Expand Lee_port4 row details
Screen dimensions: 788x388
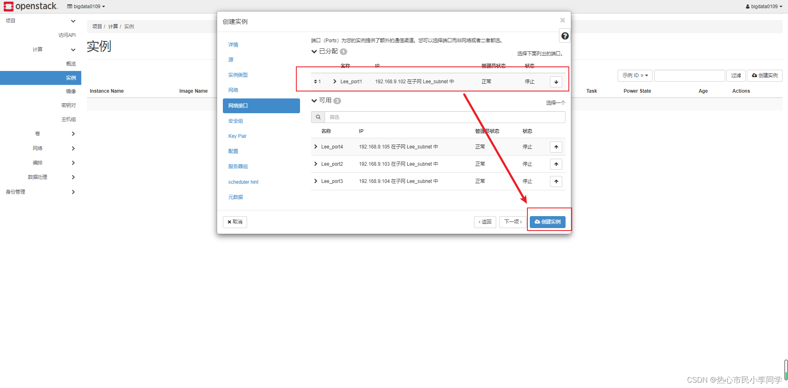tap(316, 146)
